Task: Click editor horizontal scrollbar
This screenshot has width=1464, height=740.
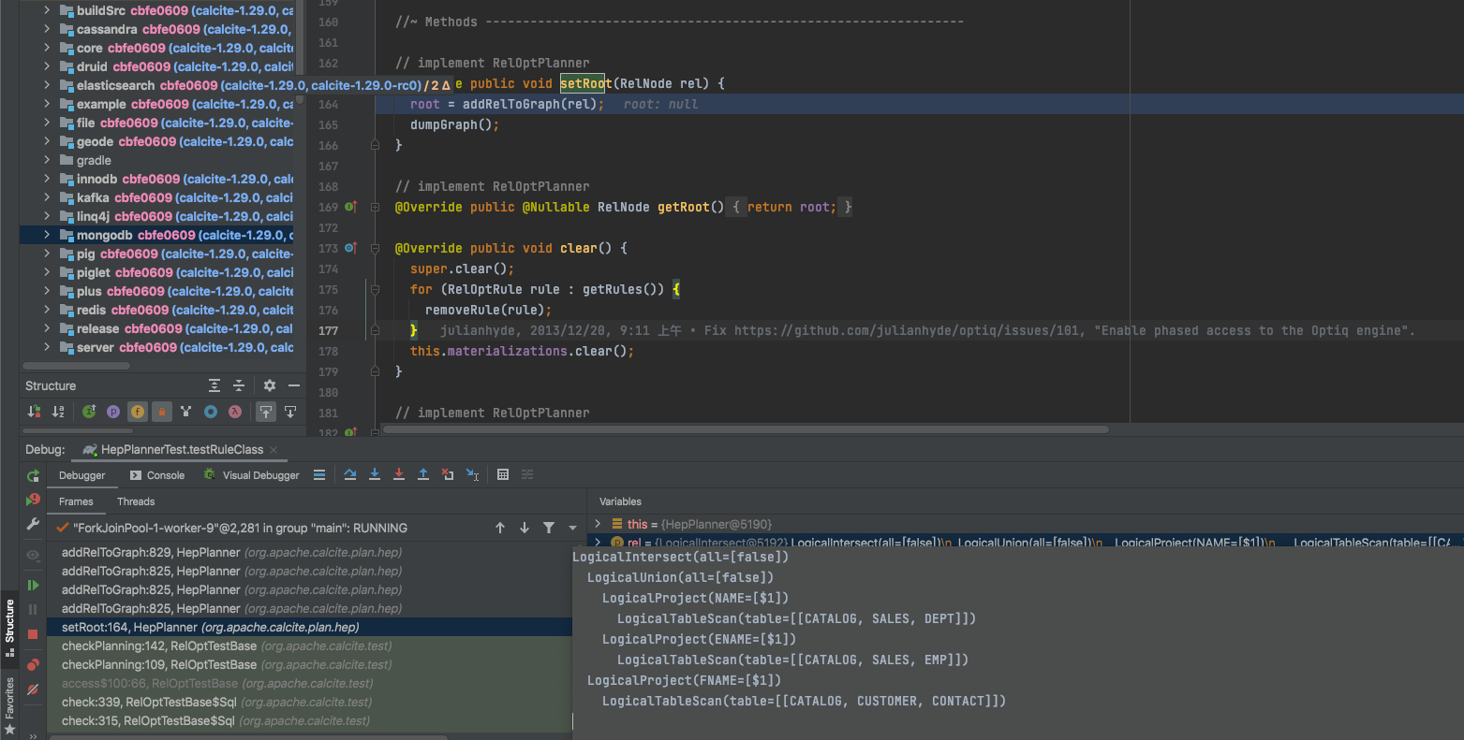Action: tap(746, 429)
